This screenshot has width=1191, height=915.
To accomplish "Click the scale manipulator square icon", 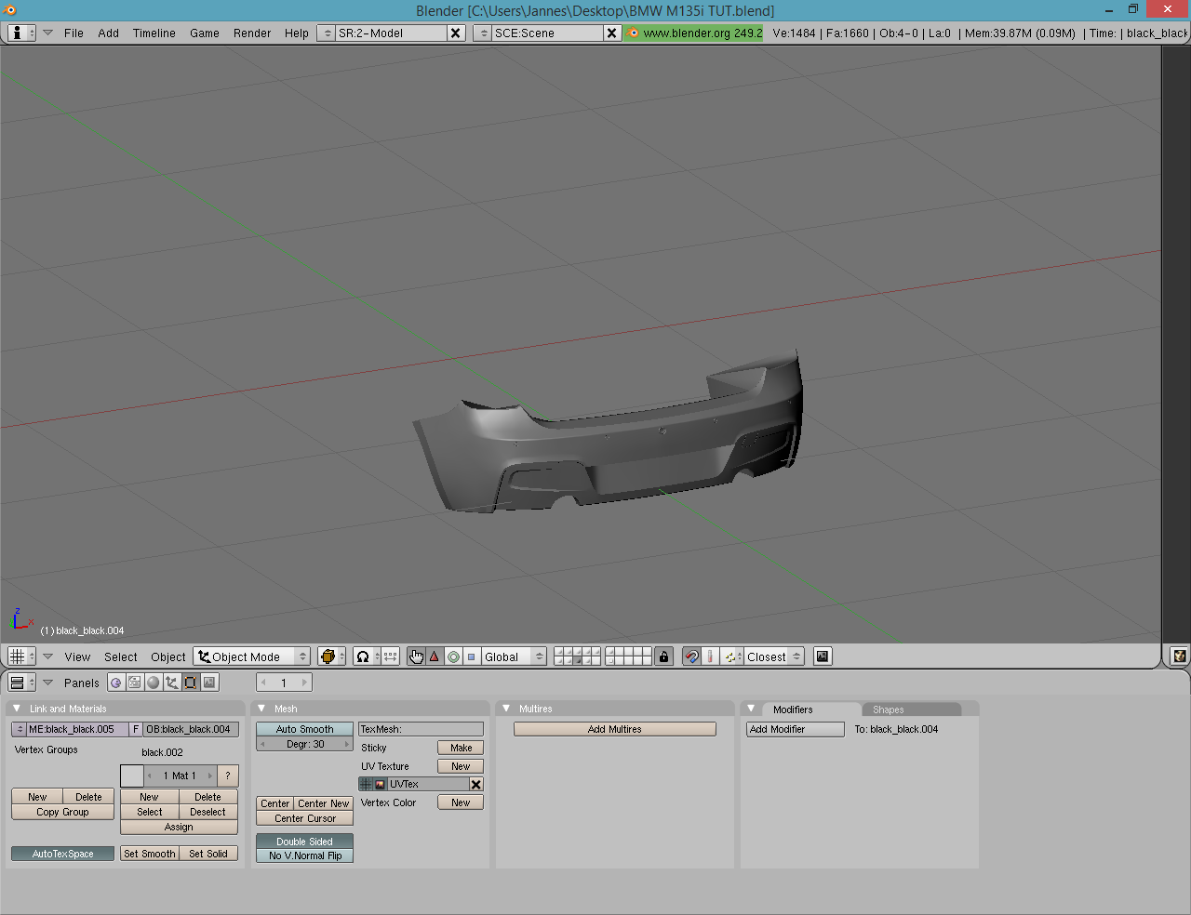I will 472,656.
